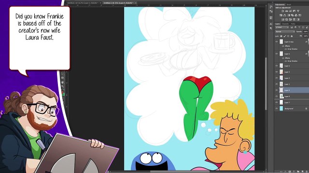Toggle Lock transparent pixels

point(281,36)
